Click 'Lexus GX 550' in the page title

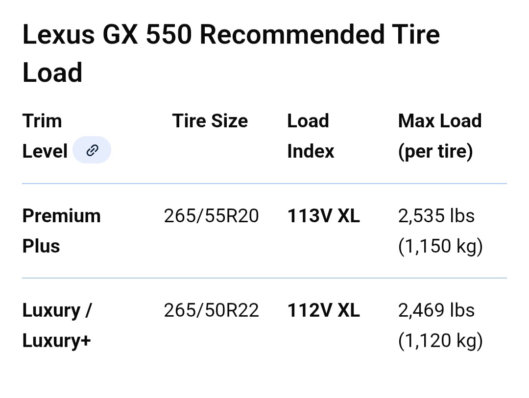(x=107, y=35)
